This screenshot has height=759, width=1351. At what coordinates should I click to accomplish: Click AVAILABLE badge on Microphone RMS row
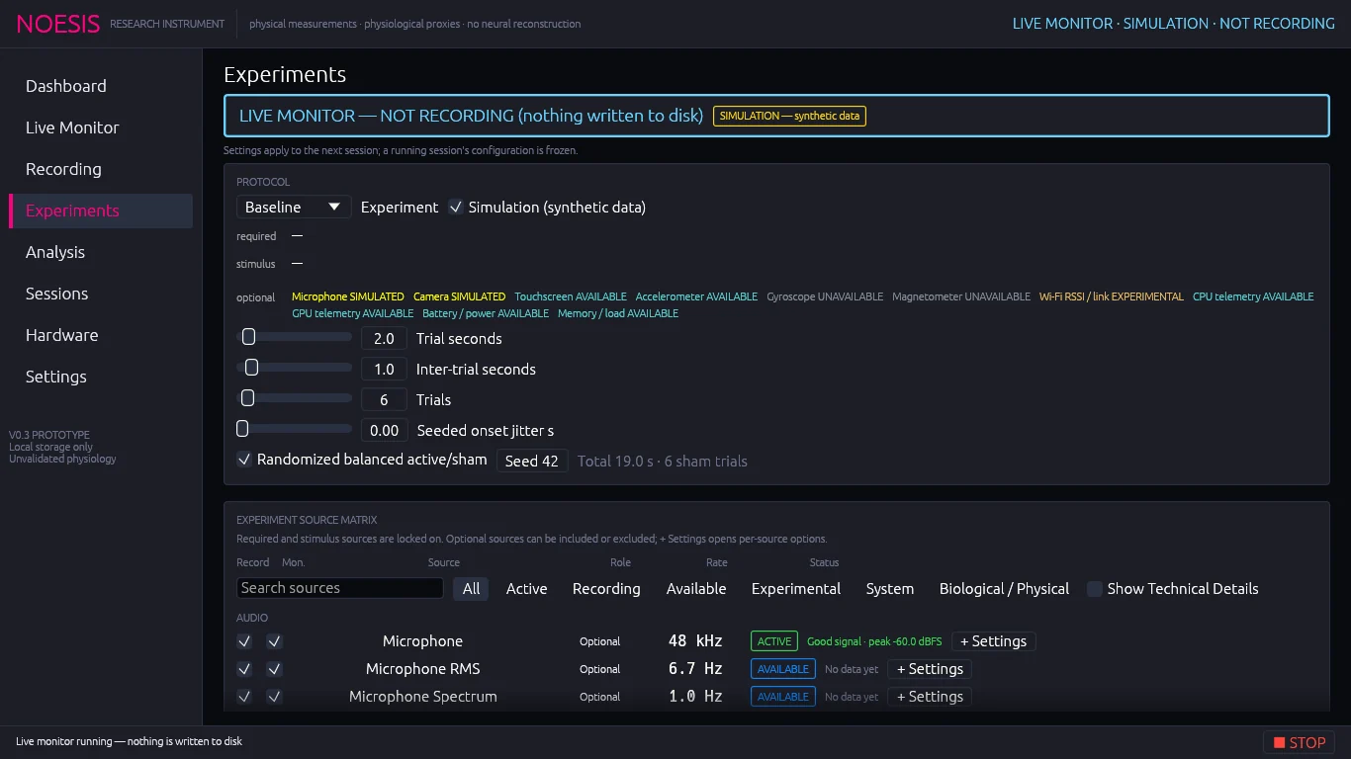pyautogui.click(x=783, y=669)
